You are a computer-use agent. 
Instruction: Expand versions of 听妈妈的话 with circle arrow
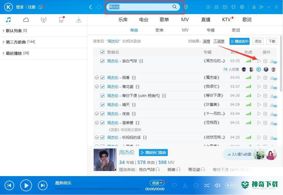97,137
